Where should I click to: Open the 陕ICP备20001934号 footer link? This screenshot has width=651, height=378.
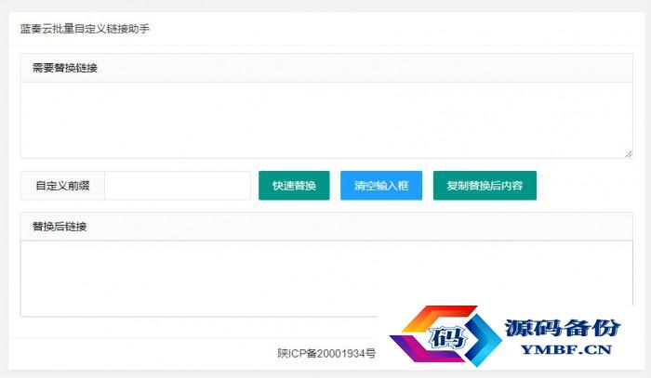(x=326, y=353)
